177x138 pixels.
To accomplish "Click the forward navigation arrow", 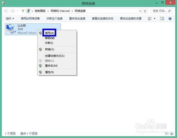I will point(12,11).
